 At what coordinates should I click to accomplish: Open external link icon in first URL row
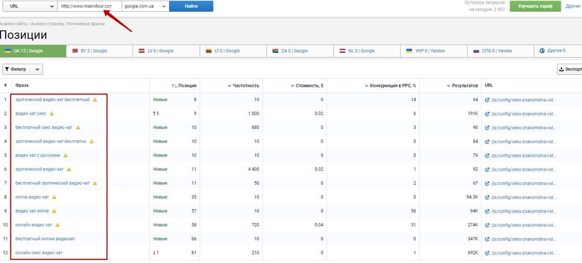487,100
